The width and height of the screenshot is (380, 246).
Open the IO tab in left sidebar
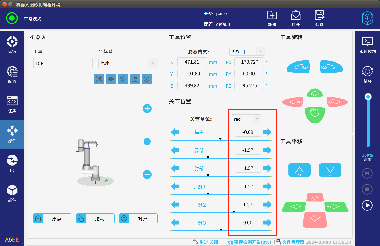(x=12, y=164)
